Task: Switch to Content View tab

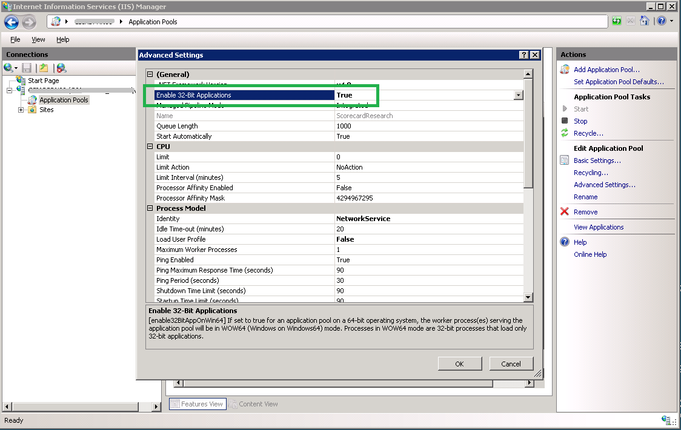Action: point(254,404)
